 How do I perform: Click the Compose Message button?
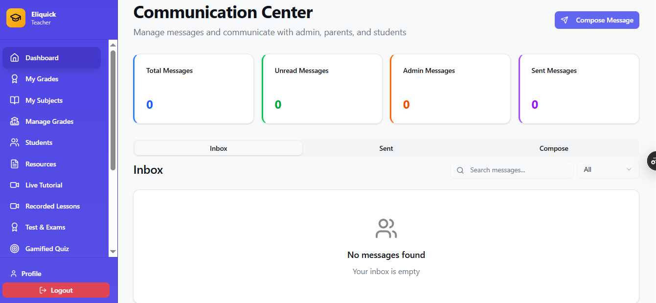(597, 20)
